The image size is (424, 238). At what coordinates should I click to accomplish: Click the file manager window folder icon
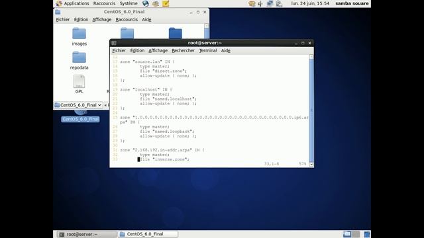58,12
